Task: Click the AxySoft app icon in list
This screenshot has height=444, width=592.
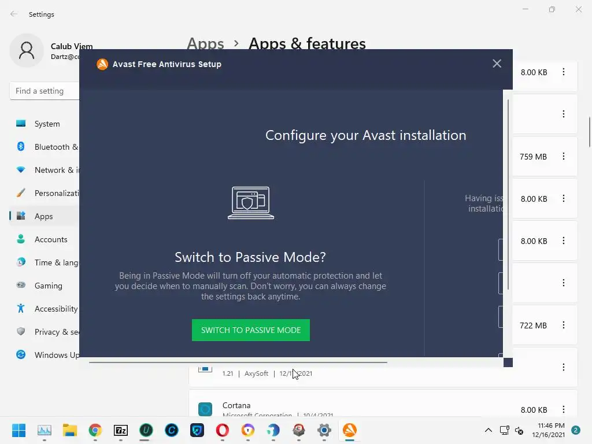Action: (x=205, y=369)
